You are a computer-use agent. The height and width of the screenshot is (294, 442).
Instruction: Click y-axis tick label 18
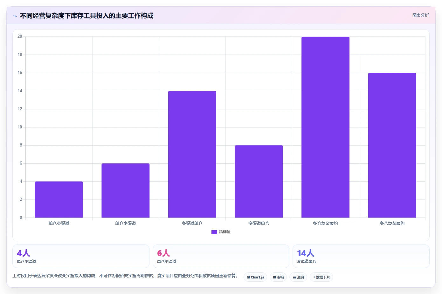point(20,55)
